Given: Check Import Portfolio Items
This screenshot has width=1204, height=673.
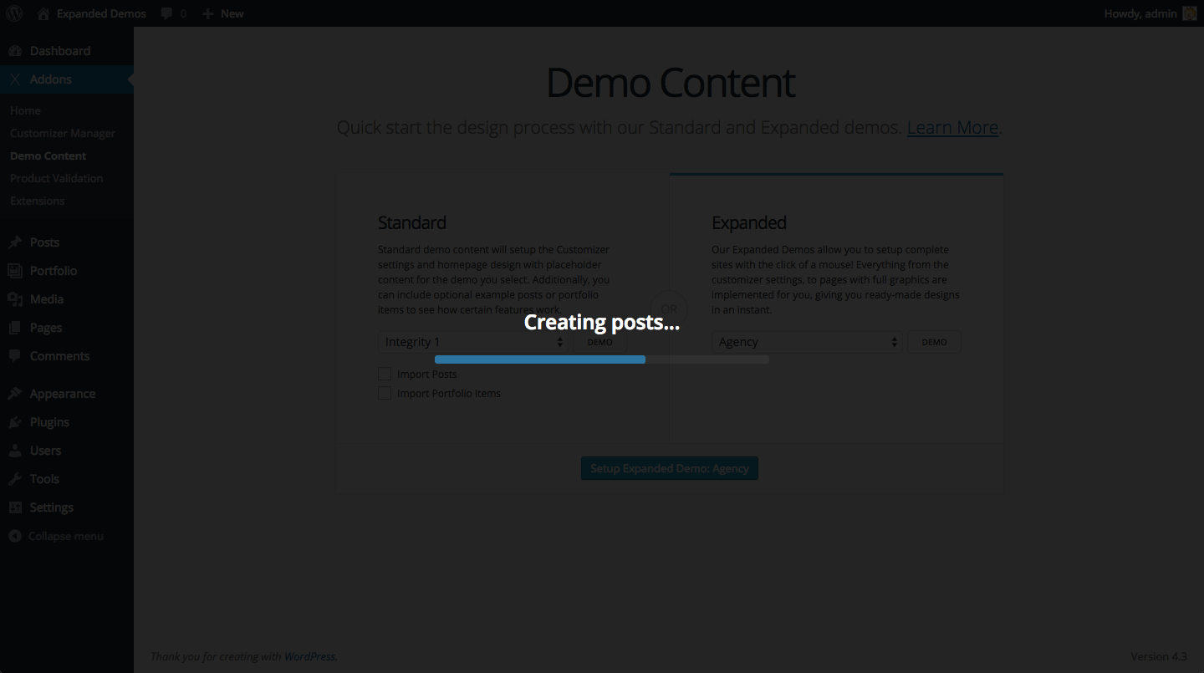Looking at the screenshot, I should coord(385,393).
